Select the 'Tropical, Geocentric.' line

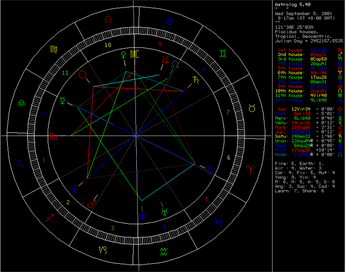pos(303,36)
